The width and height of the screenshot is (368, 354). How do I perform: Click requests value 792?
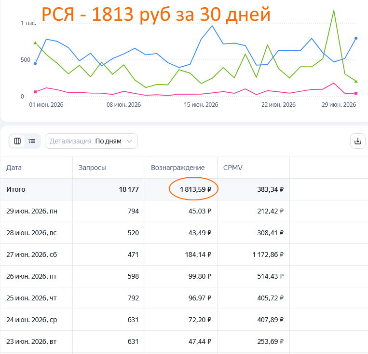pyautogui.click(x=133, y=298)
